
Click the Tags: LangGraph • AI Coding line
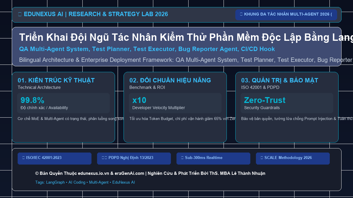tap(85, 182)
